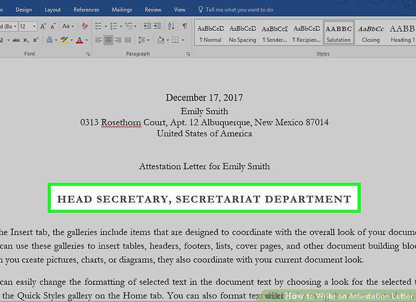Apply the Recipient style

tap(307, 33)
